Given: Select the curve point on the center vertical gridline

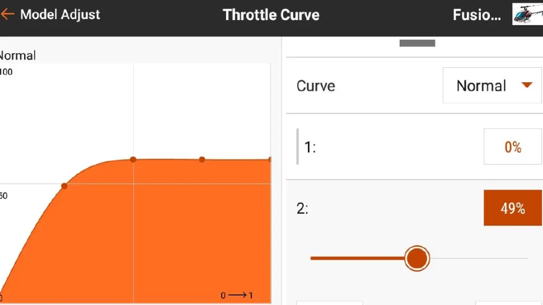Looking at the screenshot, I should (133, 159).
